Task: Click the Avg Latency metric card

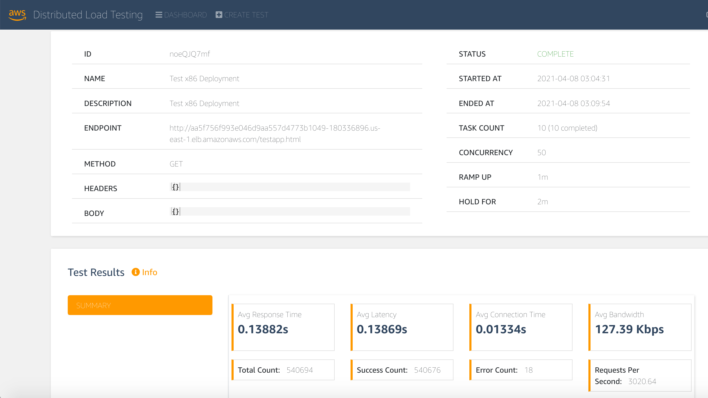Action: (x=402, y=327)
